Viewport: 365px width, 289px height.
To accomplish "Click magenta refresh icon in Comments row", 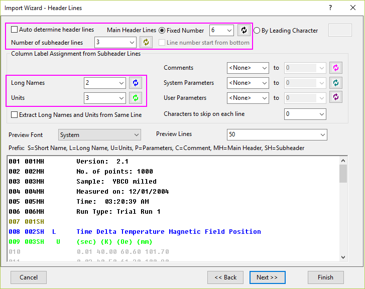I will [x=335, y=68].
